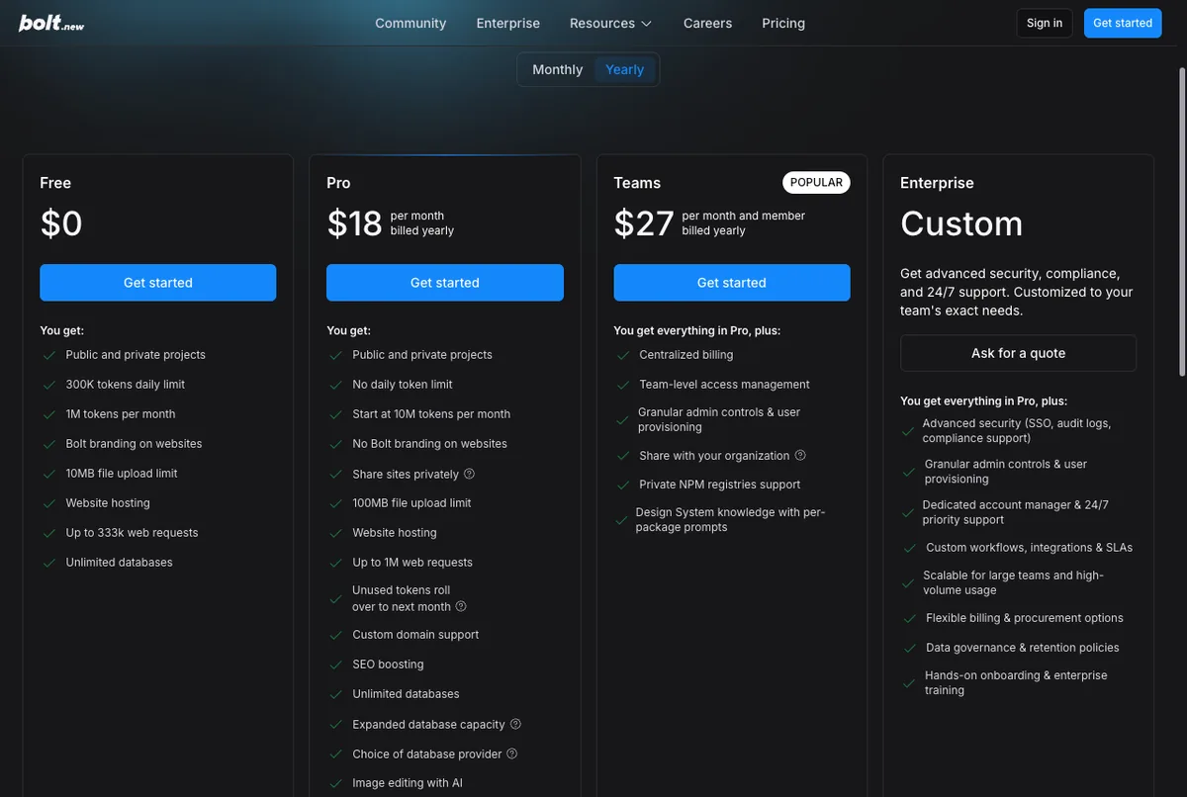
Task: Click Ask for a quote button
Action: 1018,353
